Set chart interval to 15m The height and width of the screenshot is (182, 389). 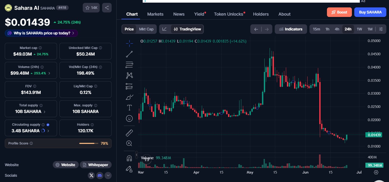coord(316,29)
